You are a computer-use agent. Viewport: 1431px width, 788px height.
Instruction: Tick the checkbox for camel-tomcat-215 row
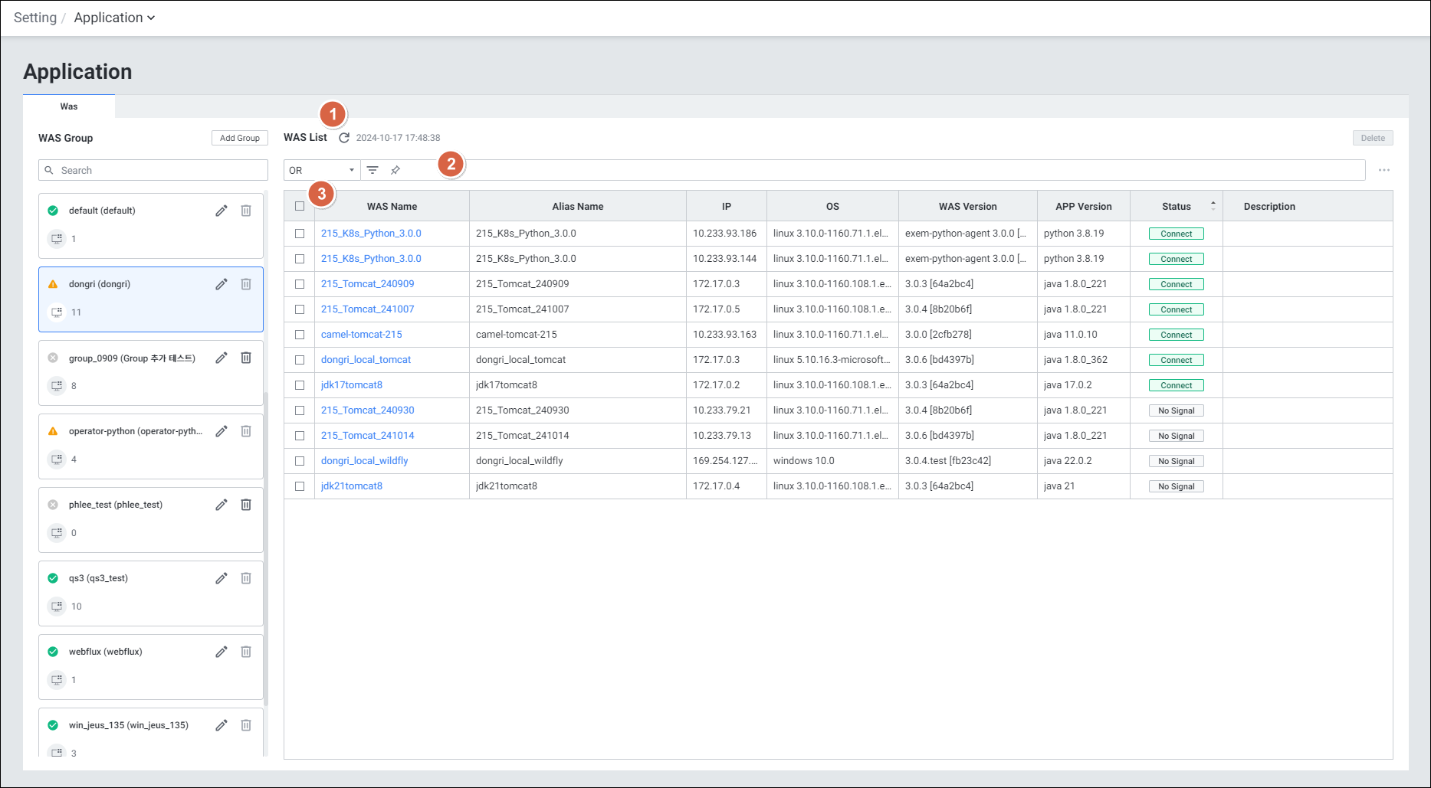point(300,335)
